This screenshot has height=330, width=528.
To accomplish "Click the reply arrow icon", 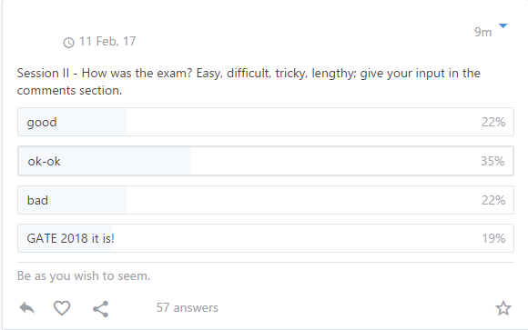I will [x=27, y=308].
